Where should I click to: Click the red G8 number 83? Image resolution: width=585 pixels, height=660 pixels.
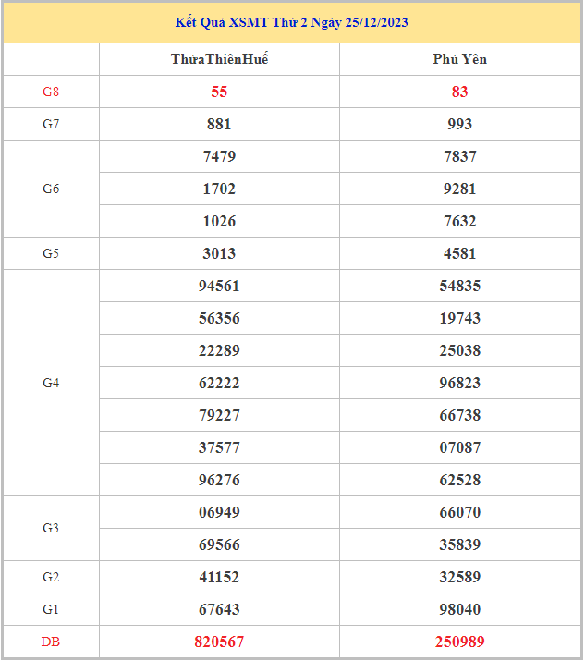point(459,92)
